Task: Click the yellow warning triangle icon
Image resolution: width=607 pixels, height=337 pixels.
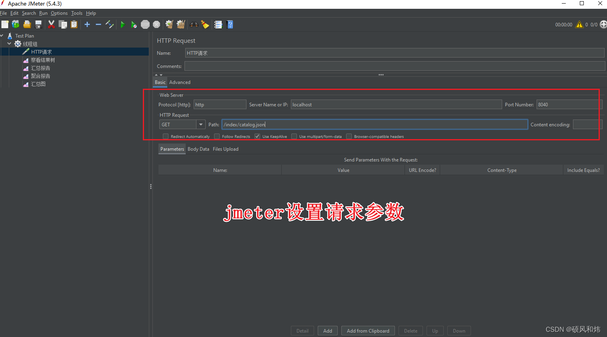Action: coord(579,25)
